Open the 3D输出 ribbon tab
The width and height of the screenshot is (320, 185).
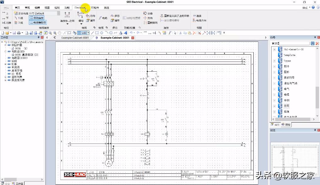(95, 8)
